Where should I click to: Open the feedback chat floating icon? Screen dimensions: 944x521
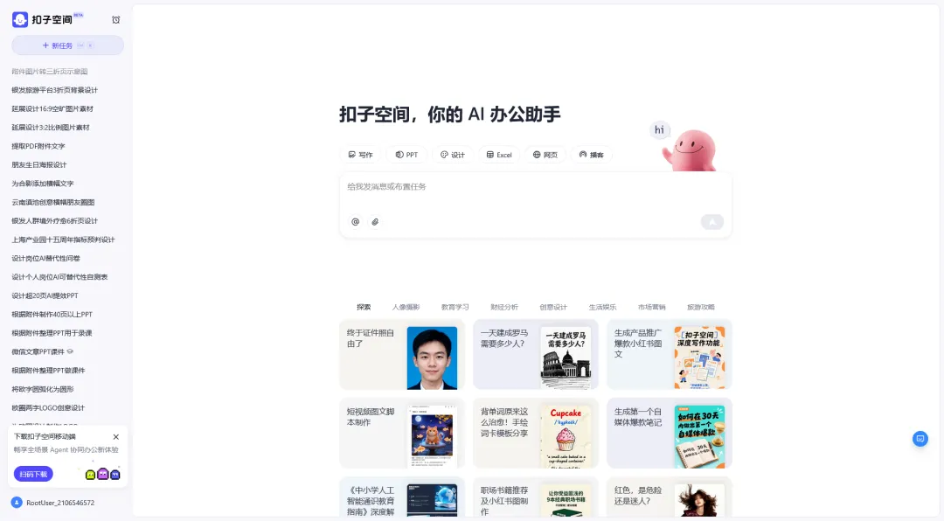(920, 439)
